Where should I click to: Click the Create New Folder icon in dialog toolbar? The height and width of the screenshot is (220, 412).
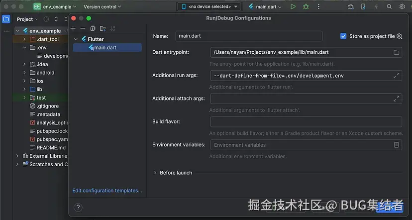click(x=103, y=28)
